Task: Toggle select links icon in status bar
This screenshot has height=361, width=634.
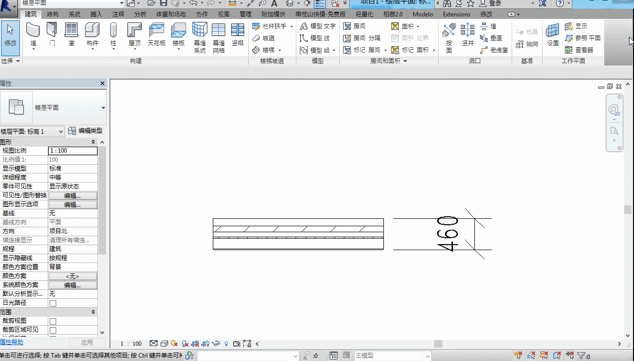Action: pos(518,356)
